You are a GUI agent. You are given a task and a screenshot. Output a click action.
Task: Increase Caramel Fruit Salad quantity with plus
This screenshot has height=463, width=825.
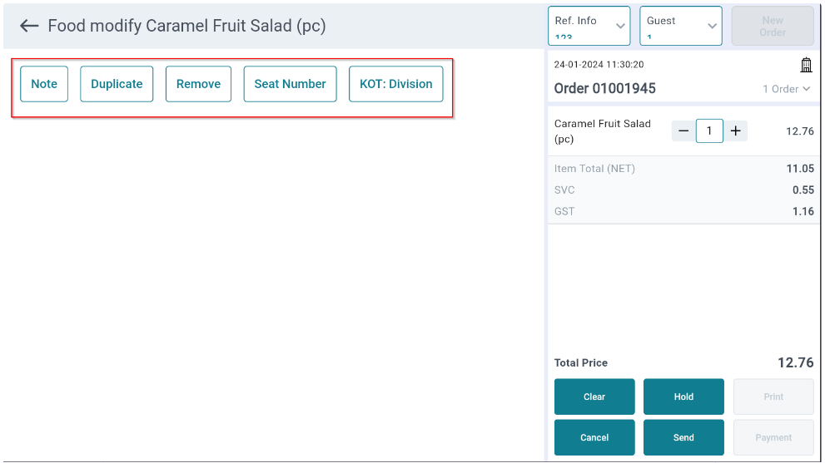pyautogui.click(x=736, y=131)
